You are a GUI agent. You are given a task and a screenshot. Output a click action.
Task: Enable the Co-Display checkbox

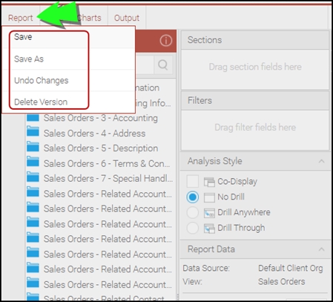(193, 181)
